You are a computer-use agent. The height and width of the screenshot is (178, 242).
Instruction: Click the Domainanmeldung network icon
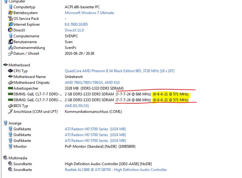pyautogui.click(x=10, y=47)
